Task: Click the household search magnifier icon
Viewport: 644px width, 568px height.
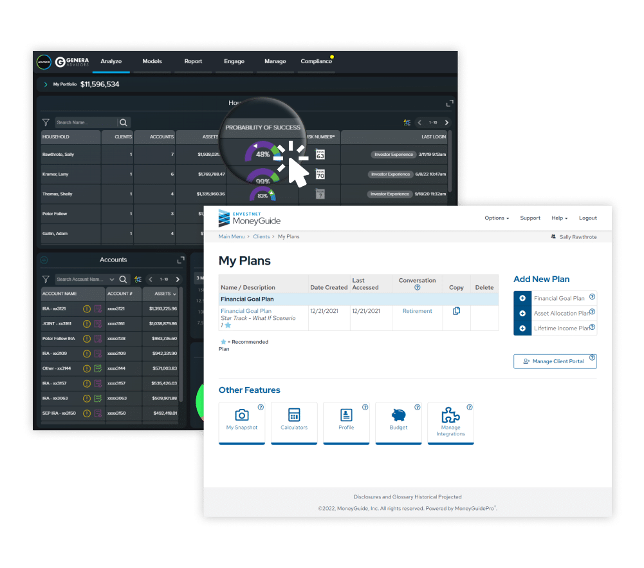Action: [124, 122]
